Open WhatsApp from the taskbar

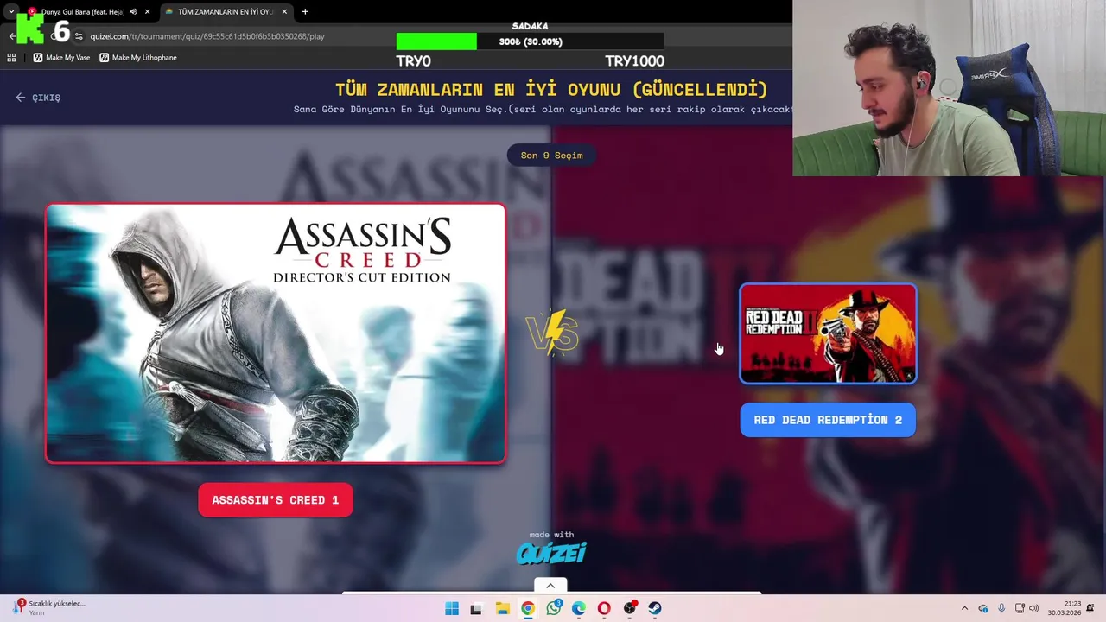(x=554, y=608)
